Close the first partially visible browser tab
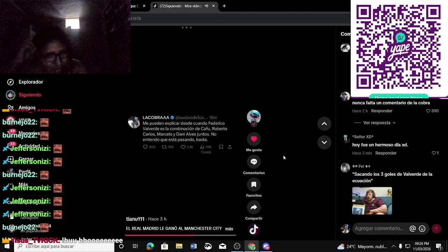The height and width of the screenshot is (252, 448). pos(144,6)
